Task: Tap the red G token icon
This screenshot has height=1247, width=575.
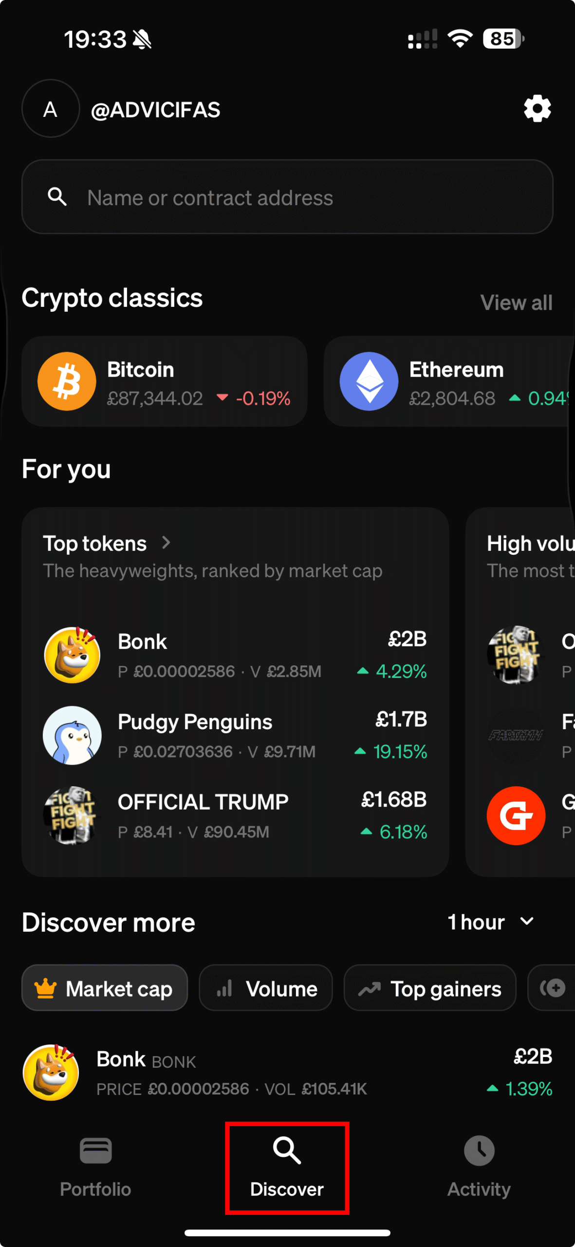Action: click(516, 815)
